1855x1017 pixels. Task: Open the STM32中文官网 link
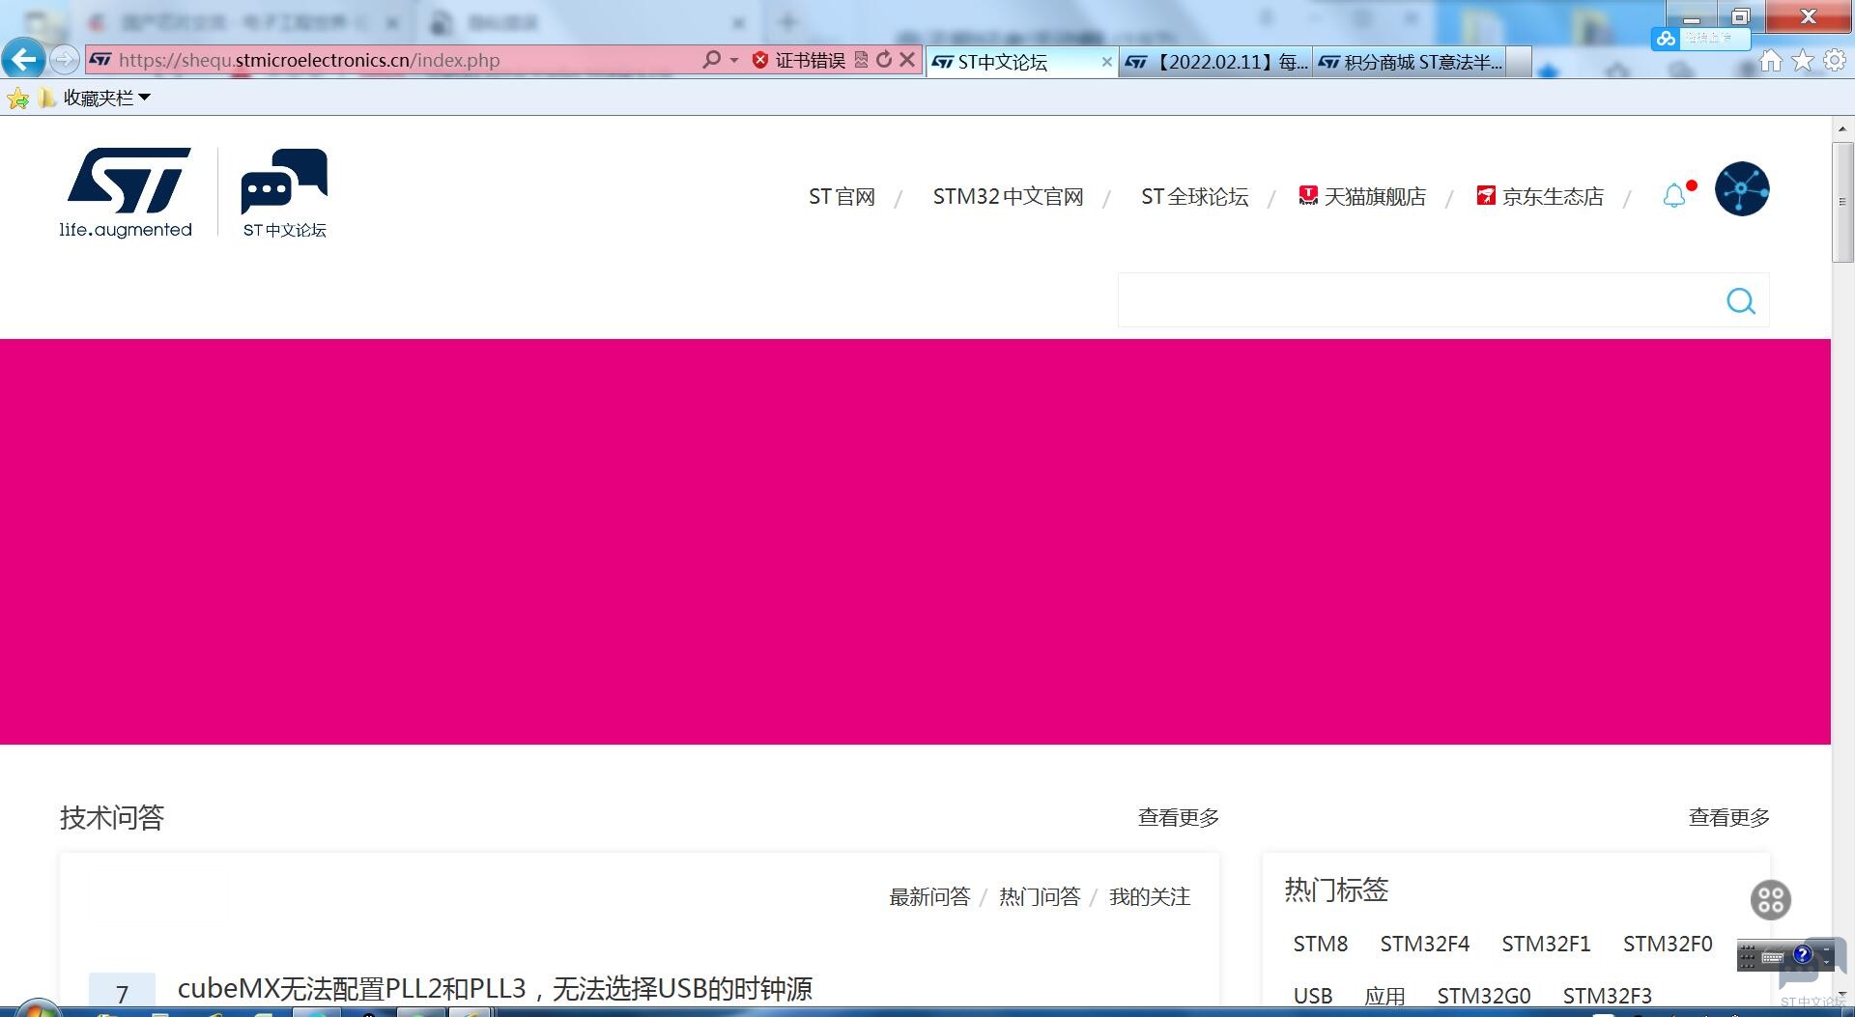pyautogui.click(x=1008, y=197)
